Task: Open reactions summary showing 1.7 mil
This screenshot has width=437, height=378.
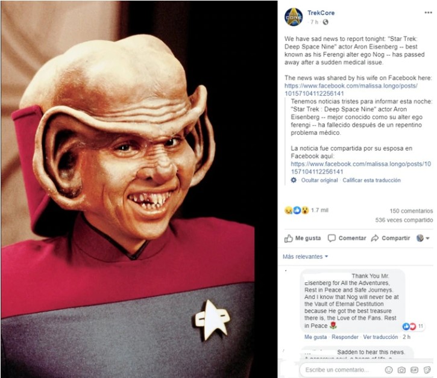Action: tap(306, 210)
